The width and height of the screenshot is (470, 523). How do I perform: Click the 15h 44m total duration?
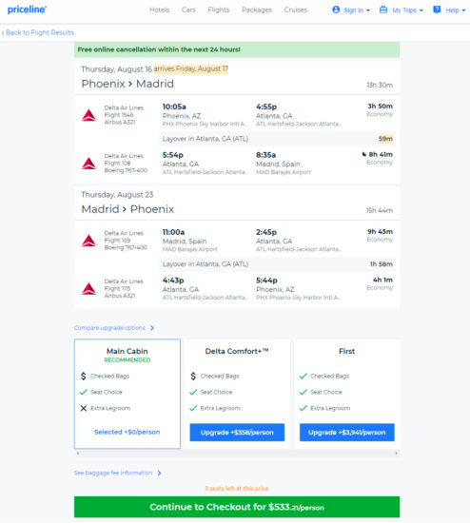380,210
